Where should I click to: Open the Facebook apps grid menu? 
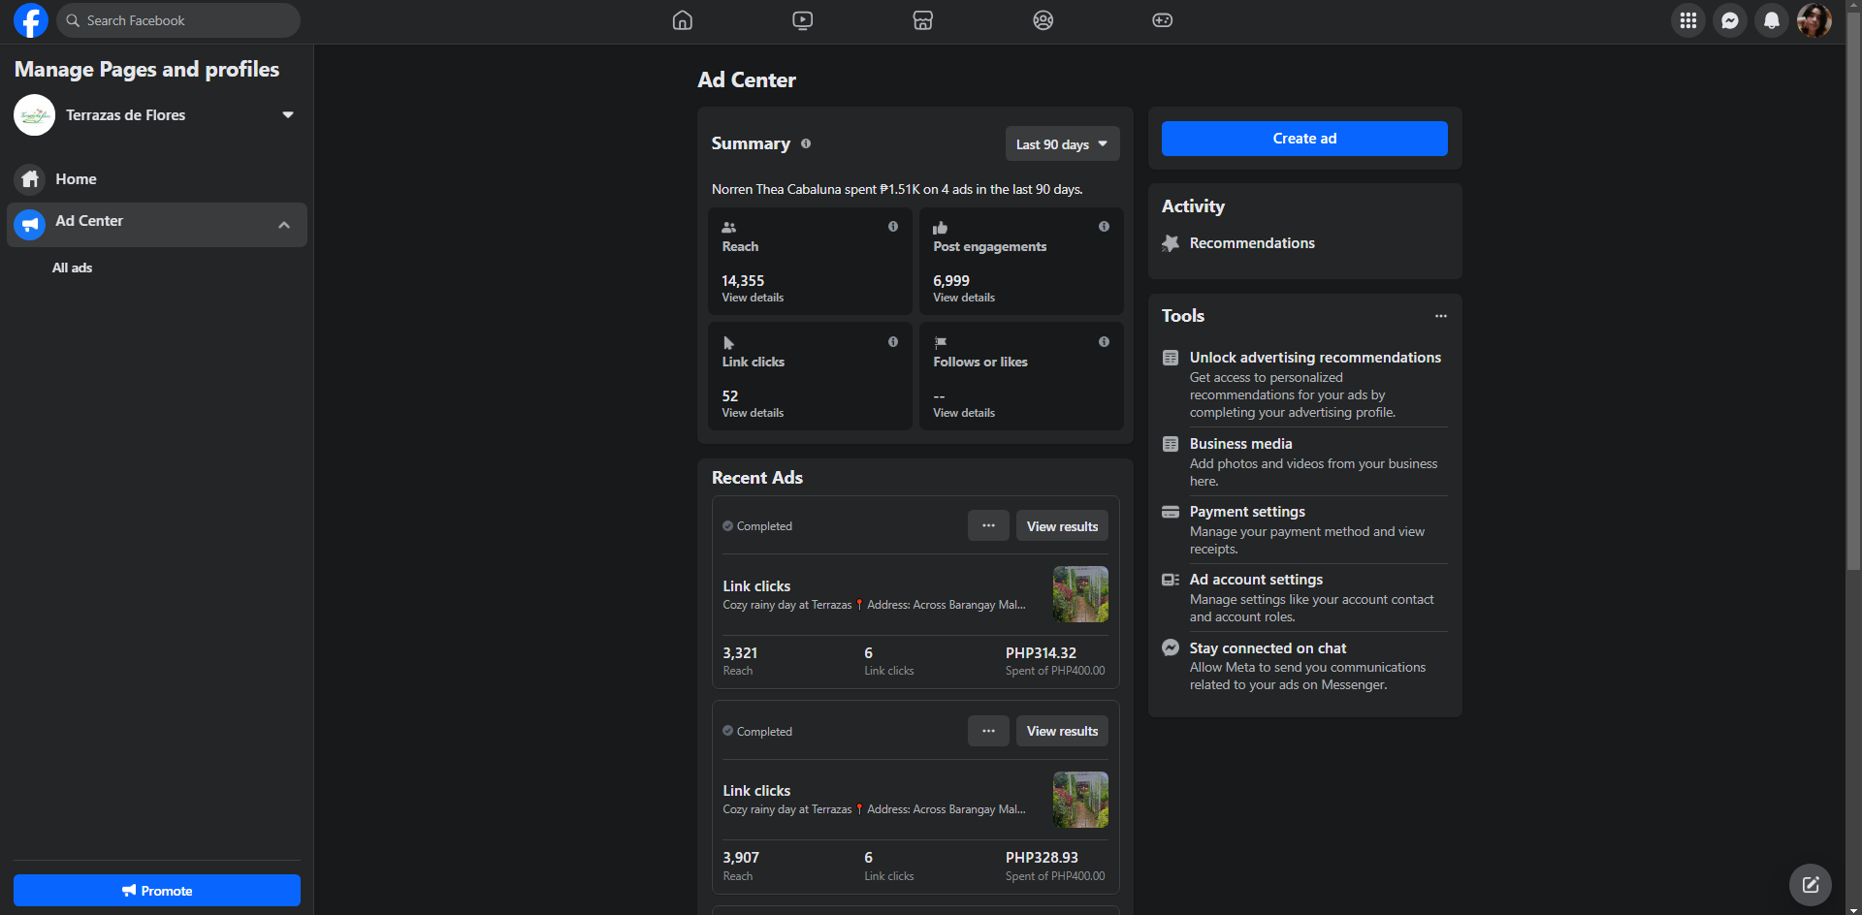point(1687,20)
